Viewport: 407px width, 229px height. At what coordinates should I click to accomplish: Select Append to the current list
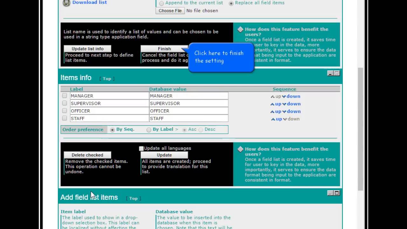[162, 3]
